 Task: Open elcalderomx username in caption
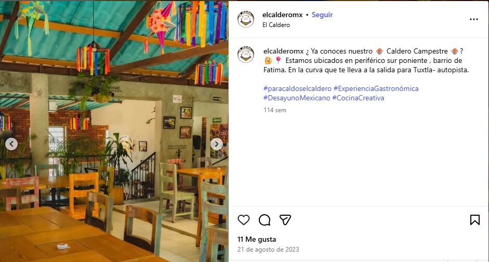click(284, 51)
